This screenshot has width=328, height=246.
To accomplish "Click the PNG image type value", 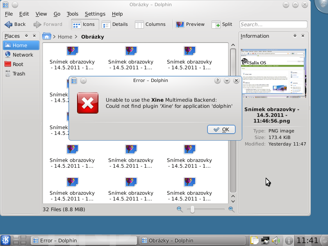I will 281,131.
